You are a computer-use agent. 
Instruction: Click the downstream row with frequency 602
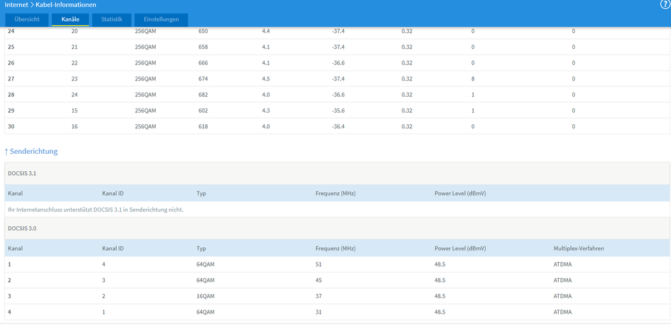click(x=337, y=110)
